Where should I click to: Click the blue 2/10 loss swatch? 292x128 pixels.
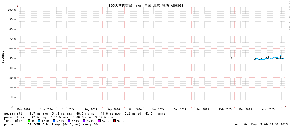(54, 121)
